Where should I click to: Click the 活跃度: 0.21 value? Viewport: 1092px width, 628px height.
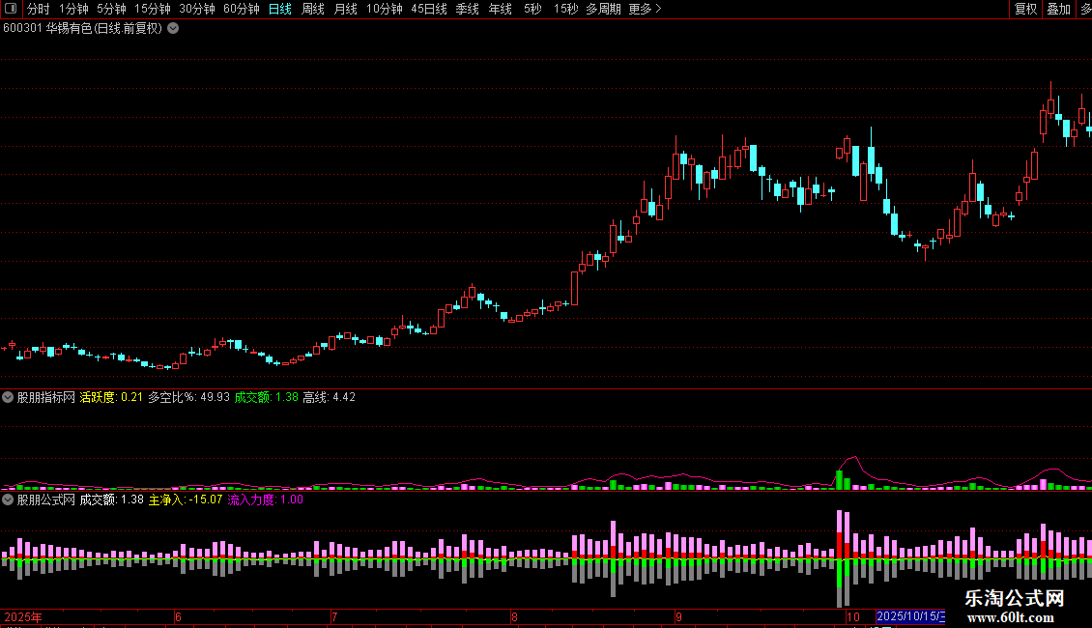(111, 397)
